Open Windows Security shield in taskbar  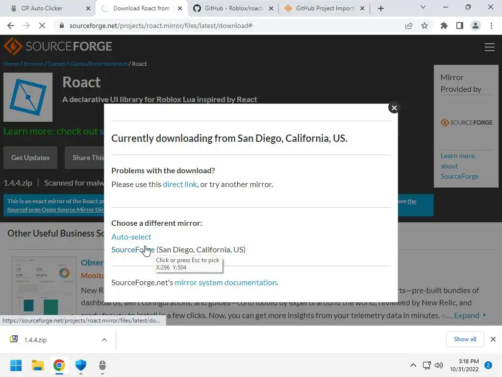tap(81, 365)
